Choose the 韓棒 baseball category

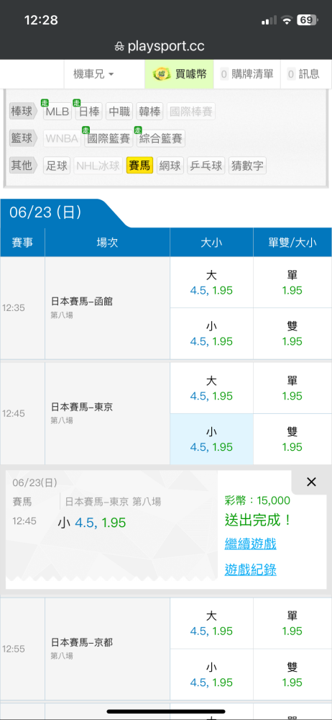pos(149,112)
